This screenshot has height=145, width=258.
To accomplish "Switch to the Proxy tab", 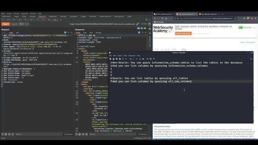I will click(24, 17).
